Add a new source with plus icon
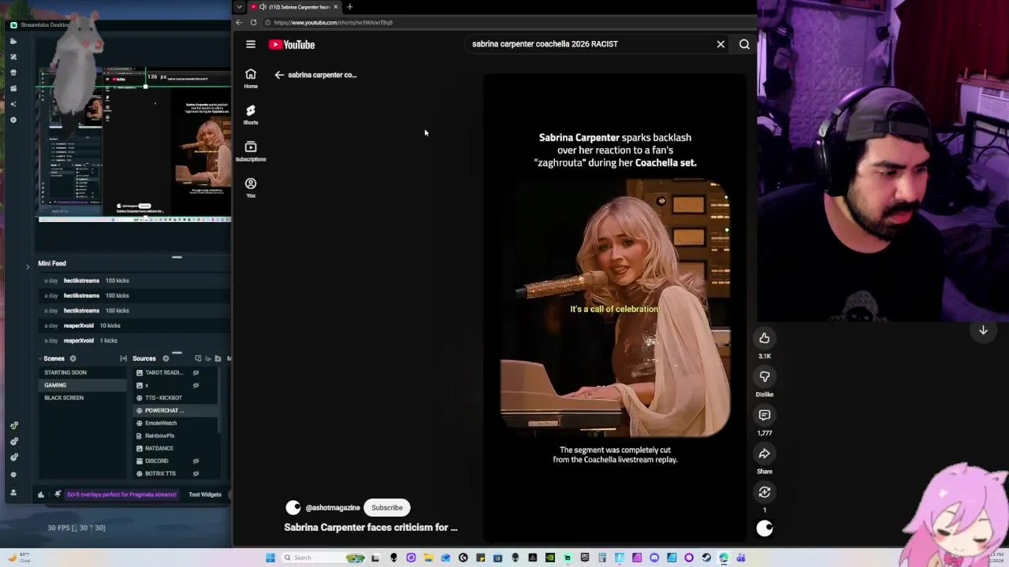The height and width of the screenshot is (567, 1009). (x=166, y=358)
